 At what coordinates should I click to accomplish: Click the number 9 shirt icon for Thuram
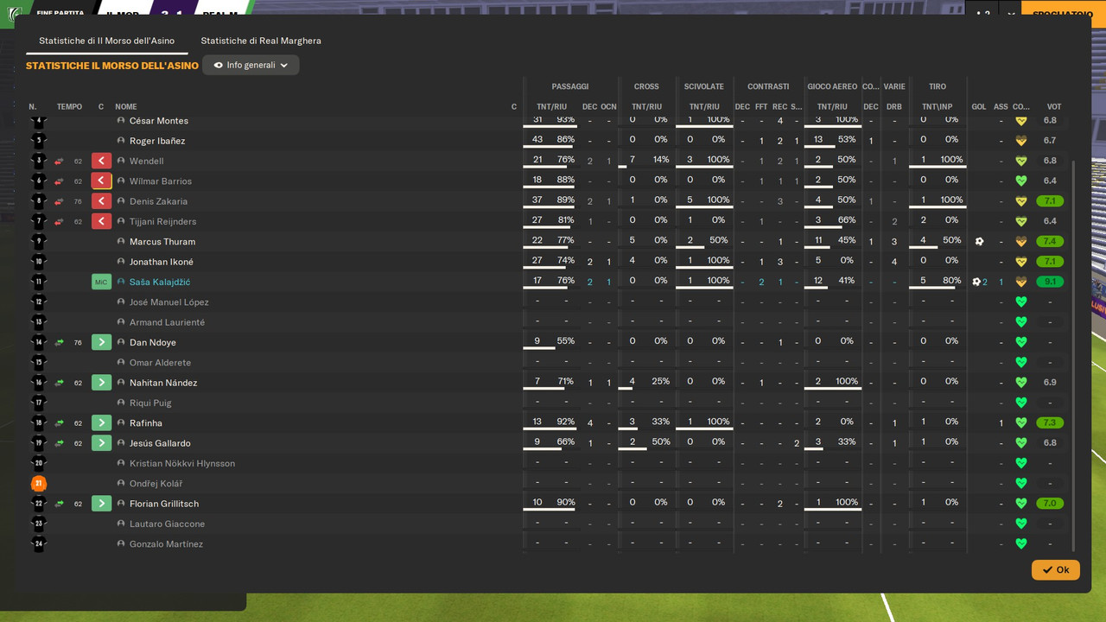pyautogui.click(x=38, y=242)
